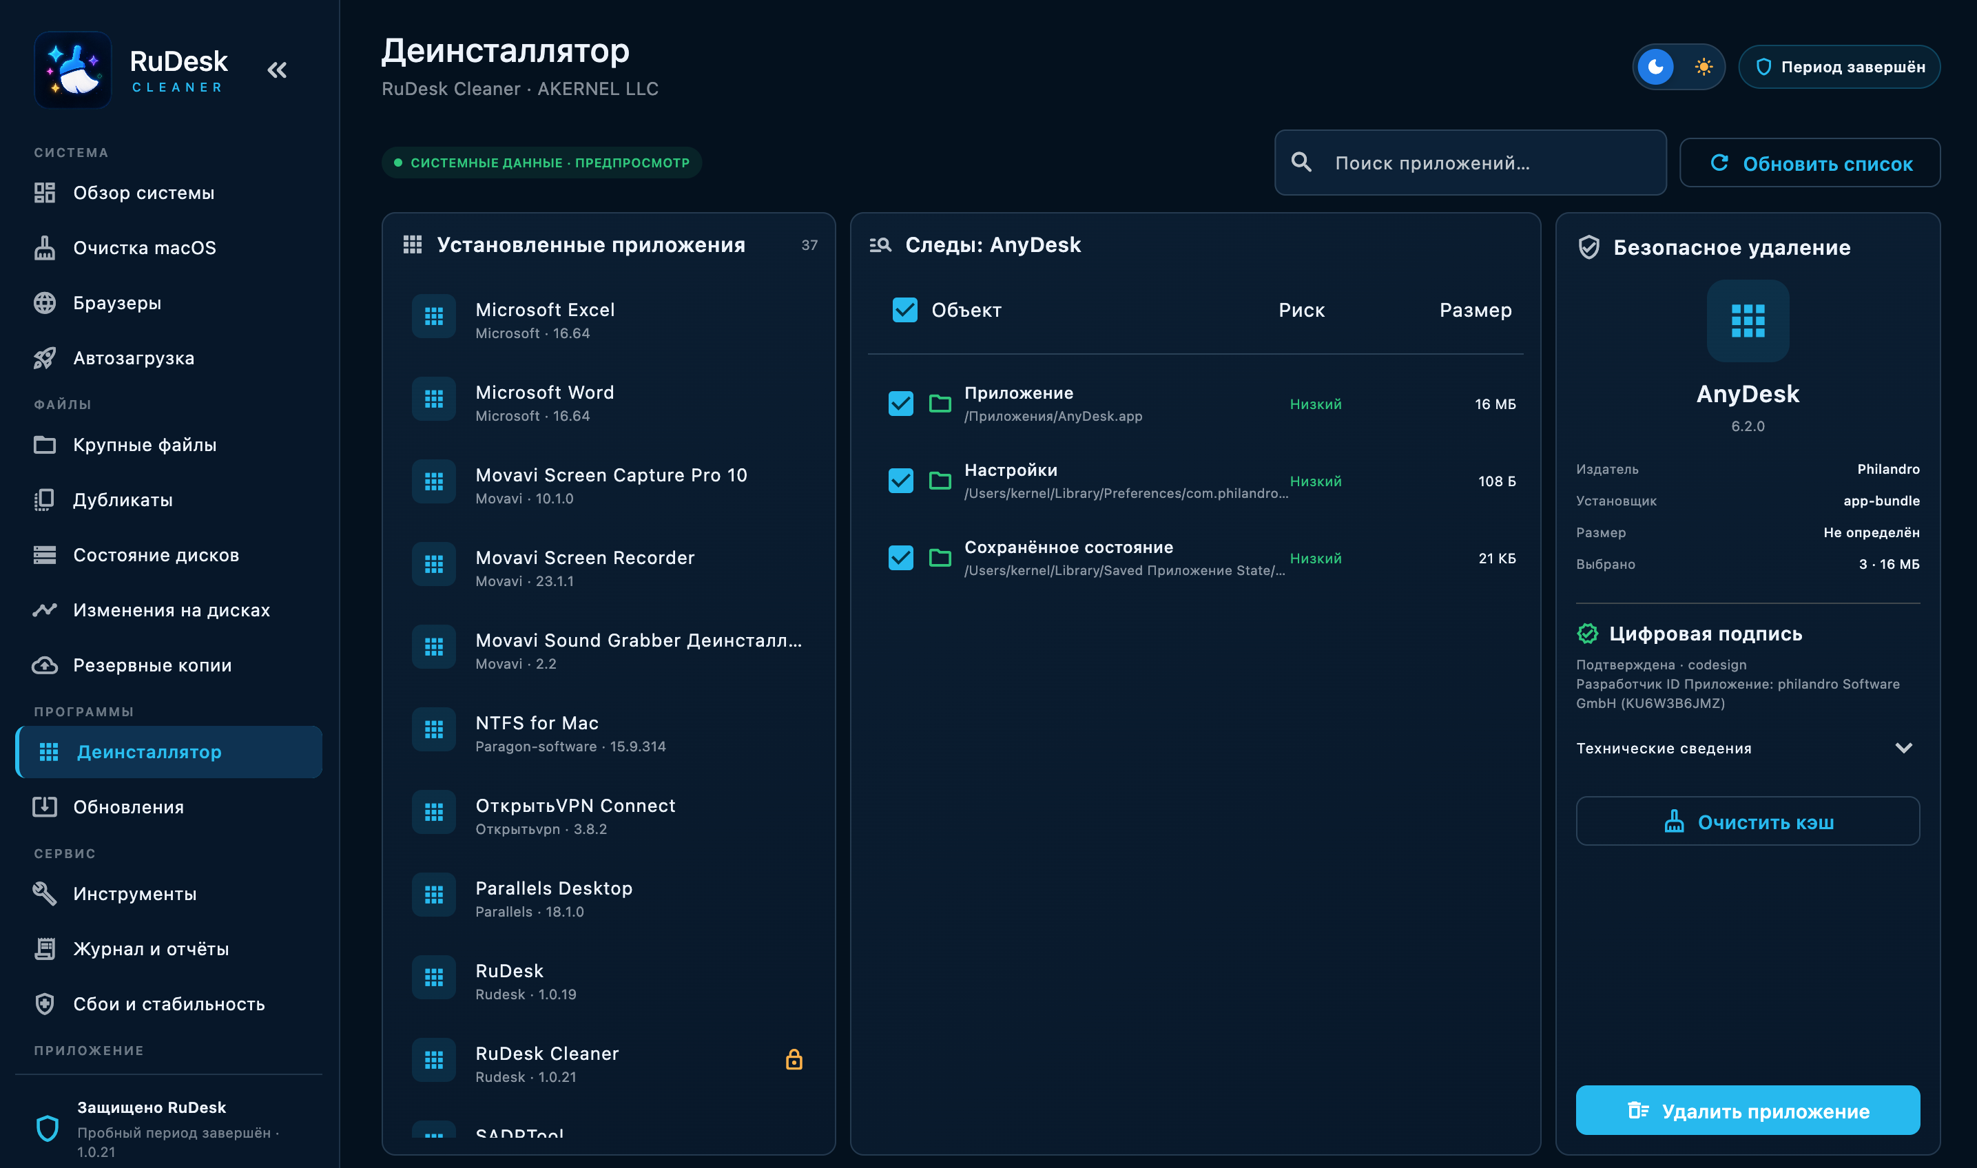Click Очистить кэш button
This screenshot has width=1977, height=1168.
click(1747, 822)
